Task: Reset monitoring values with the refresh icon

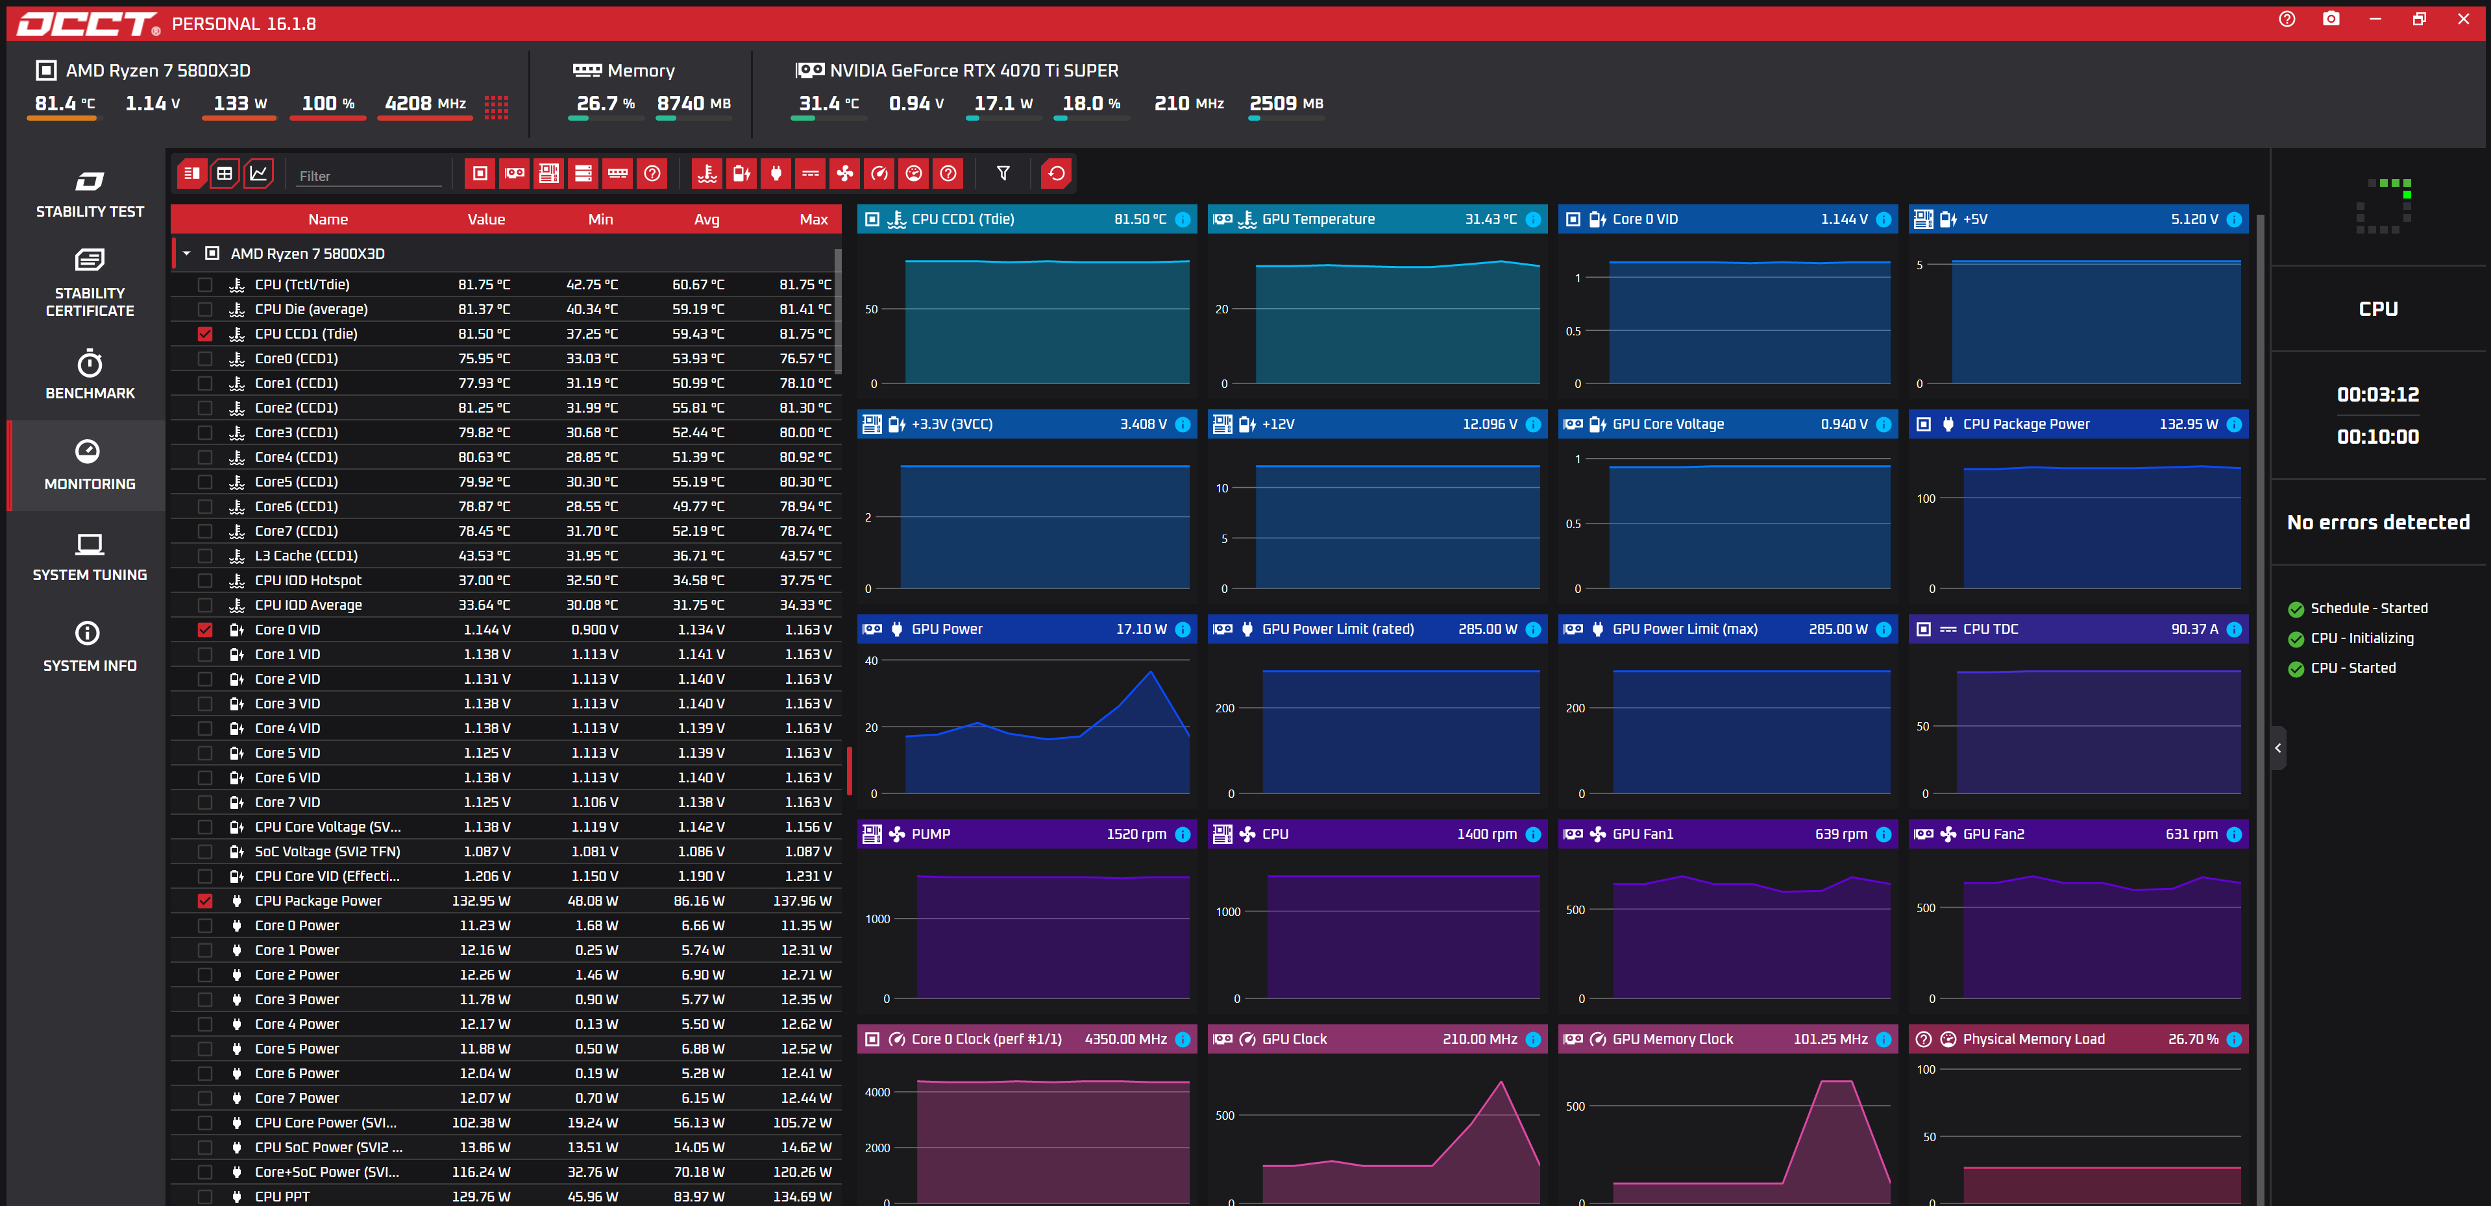Action: point(1057,174)
